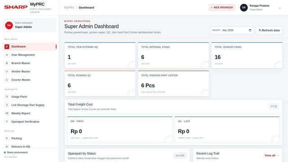Open the Total Pending QC card
Screen dimensions: 288x162
(x=100, y=84)
